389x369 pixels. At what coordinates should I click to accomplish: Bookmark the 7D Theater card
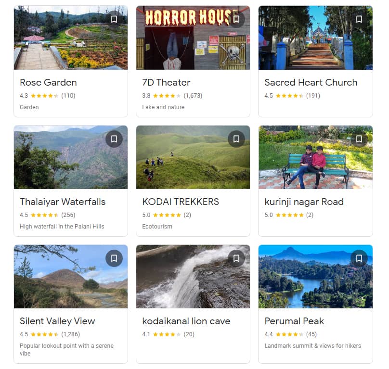click(236, 19)
